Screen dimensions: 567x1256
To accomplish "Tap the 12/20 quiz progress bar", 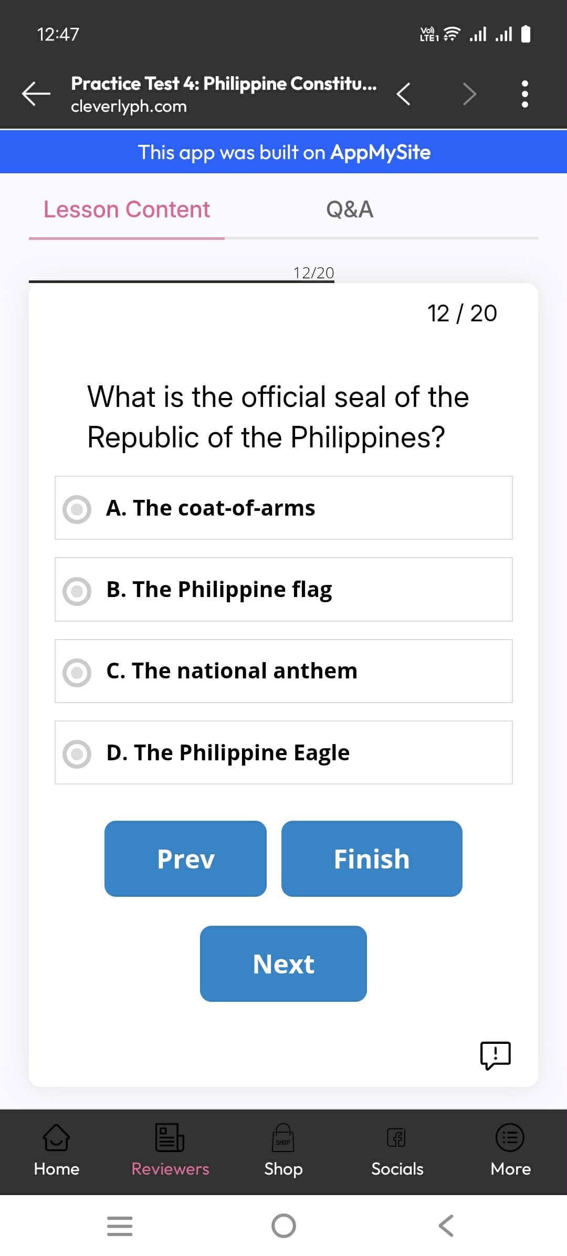I will click(182, 281).
